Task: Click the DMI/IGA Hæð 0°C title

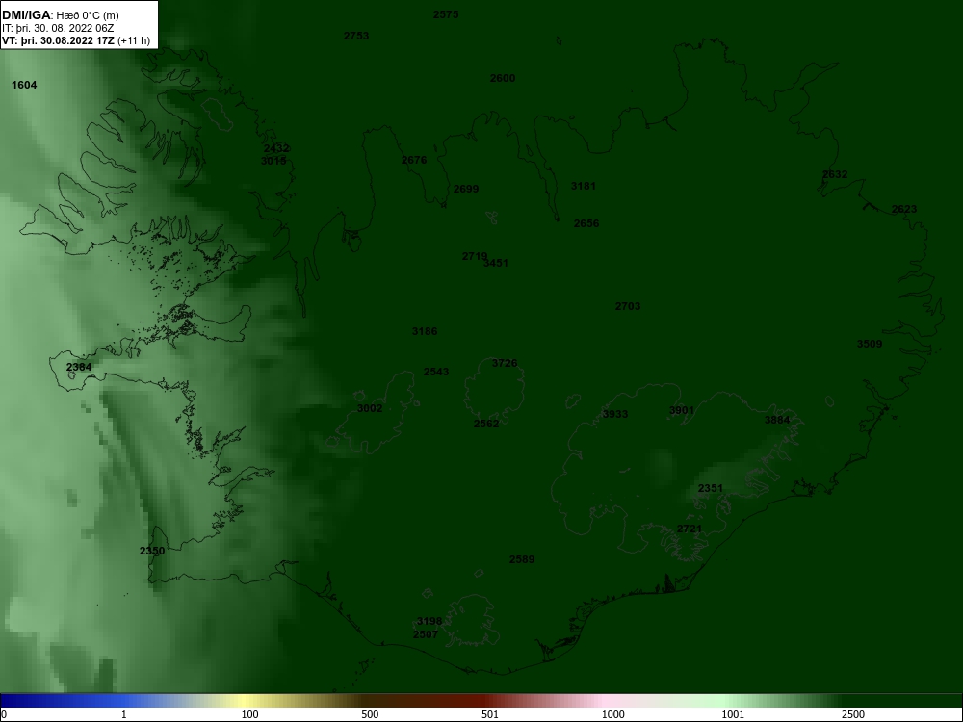Action: tap(60, 15)
